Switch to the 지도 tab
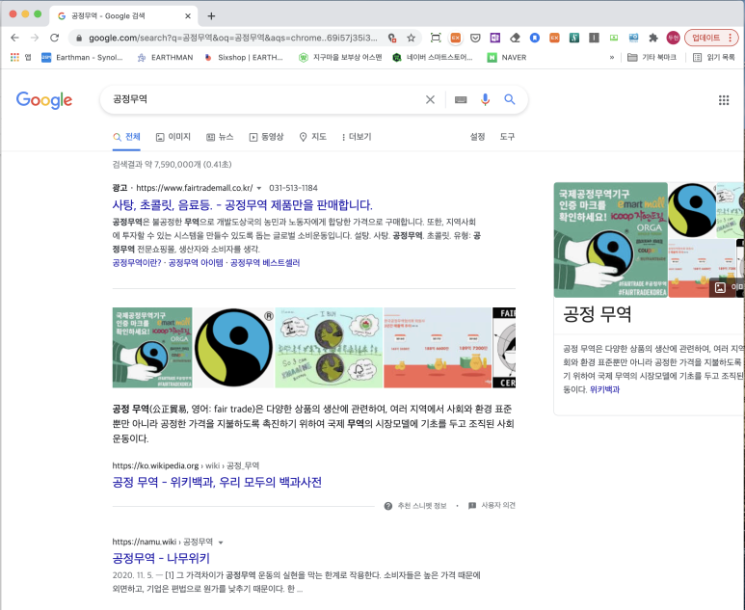Image resolution: width=745 pixels, height=610 pixels. pyautogui.click(x=312, y=137)
